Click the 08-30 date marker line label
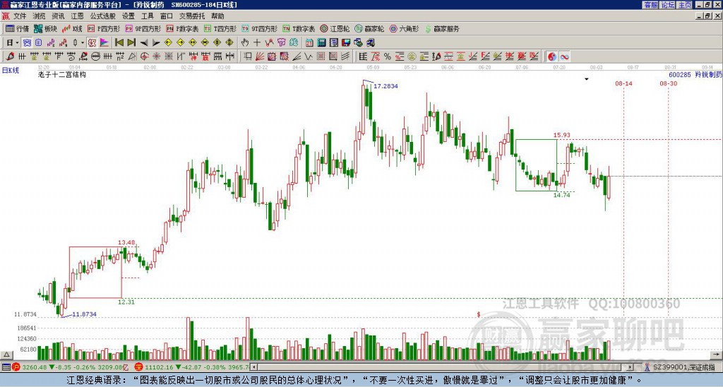Viewport: 723px width, 387px height. tap(668, 83)
